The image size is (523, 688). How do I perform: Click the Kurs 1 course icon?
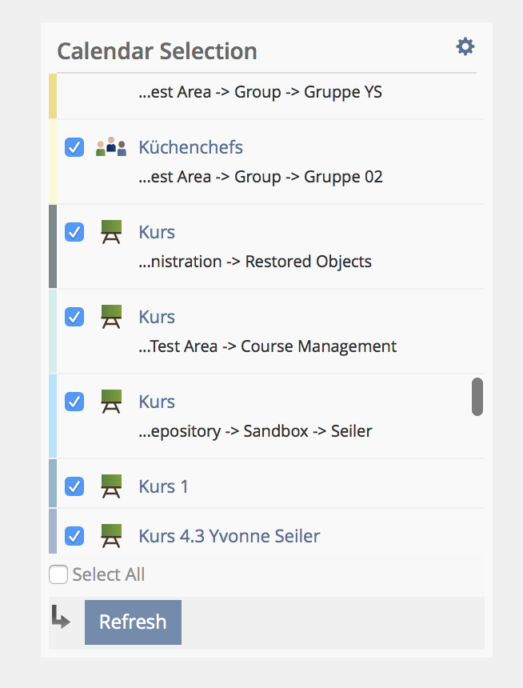coord(111,486)
